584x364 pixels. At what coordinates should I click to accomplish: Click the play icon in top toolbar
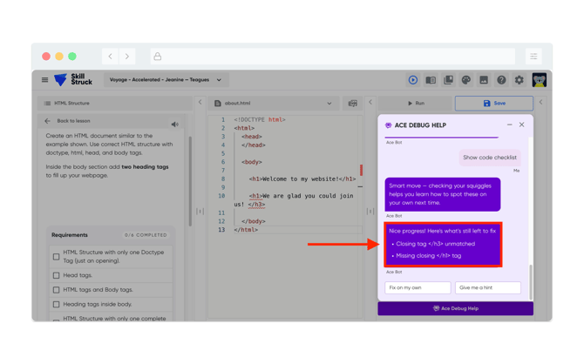pyautogui.click(x=412, y=80)
